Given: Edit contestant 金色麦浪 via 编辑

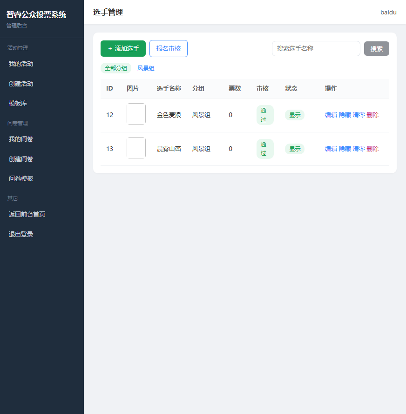Looking at the screenshot, I should (x=331, y=115).
